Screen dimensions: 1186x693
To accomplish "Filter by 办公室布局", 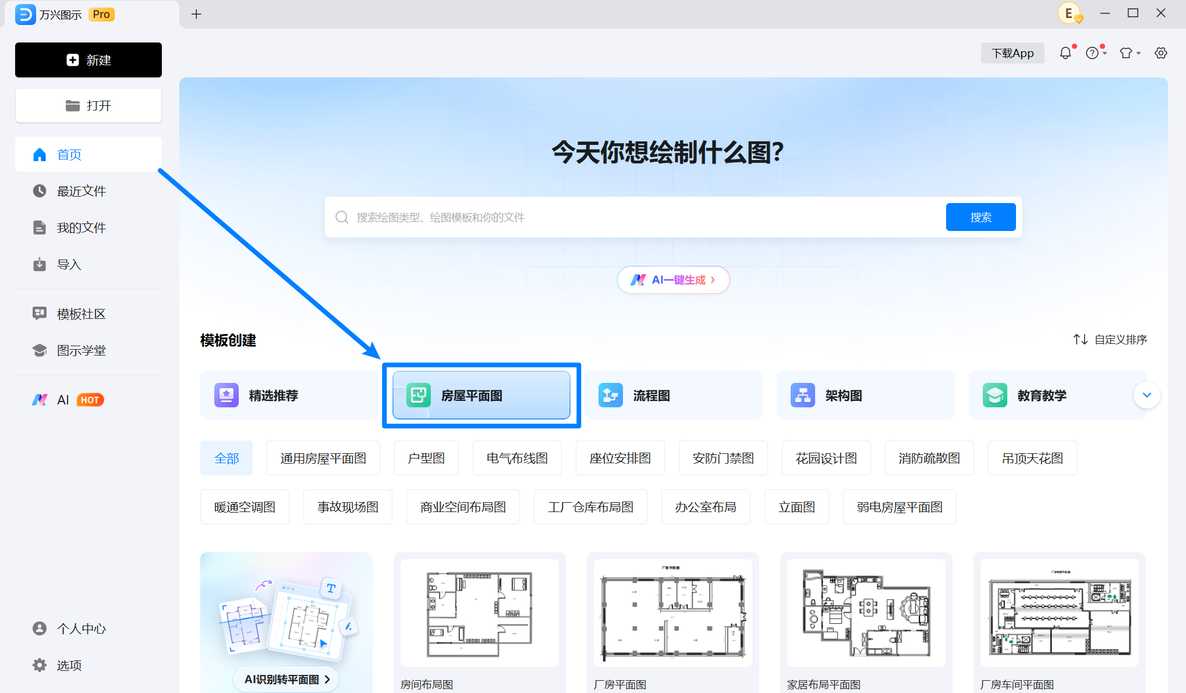I will [706, 507].
